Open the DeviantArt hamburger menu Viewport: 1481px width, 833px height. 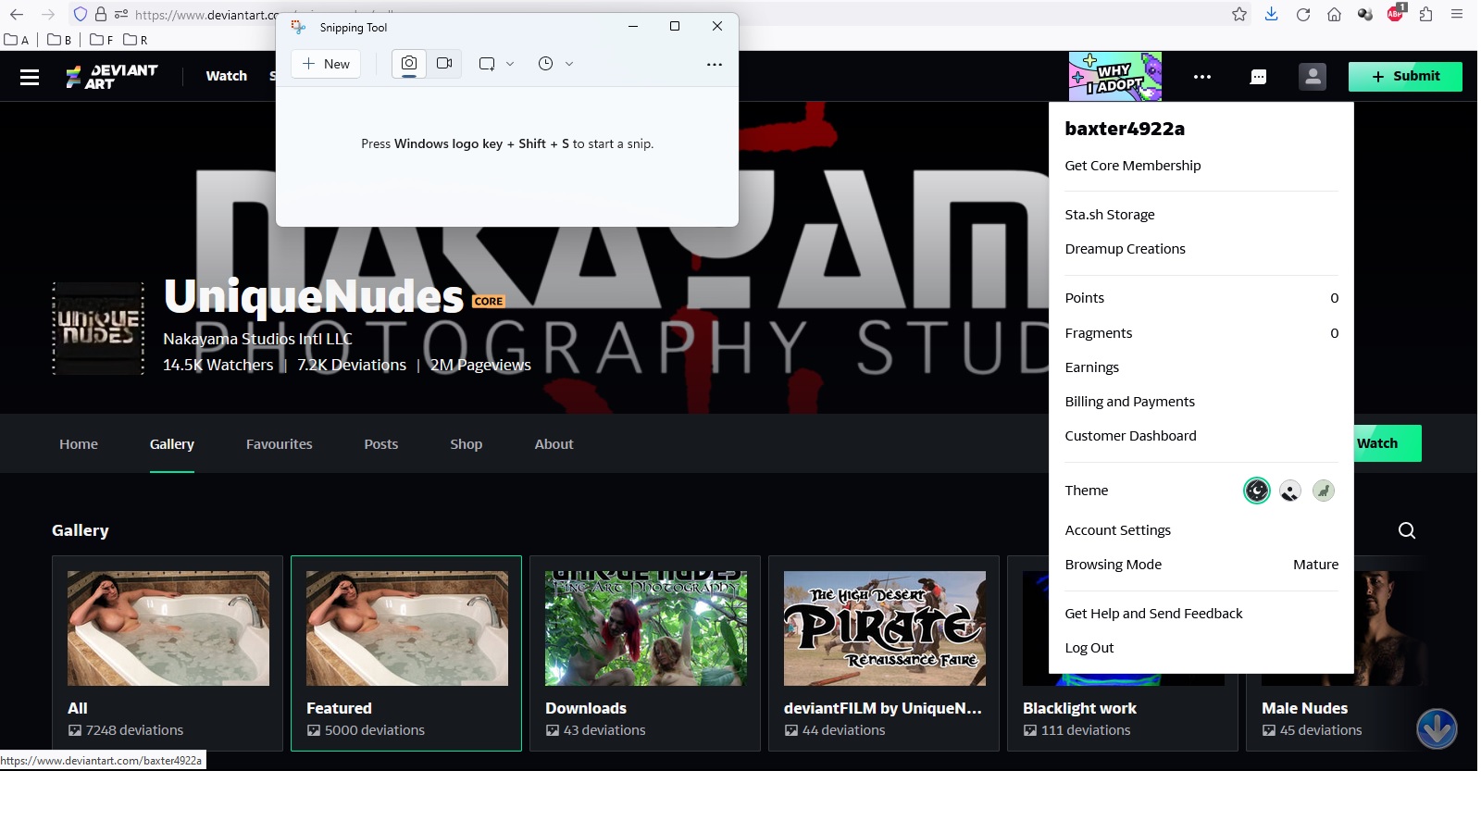30,78
